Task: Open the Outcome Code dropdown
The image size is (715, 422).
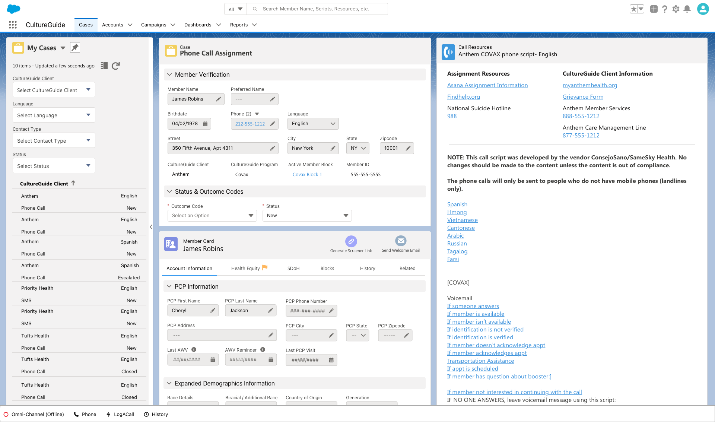Action: (x=212, y=216)
